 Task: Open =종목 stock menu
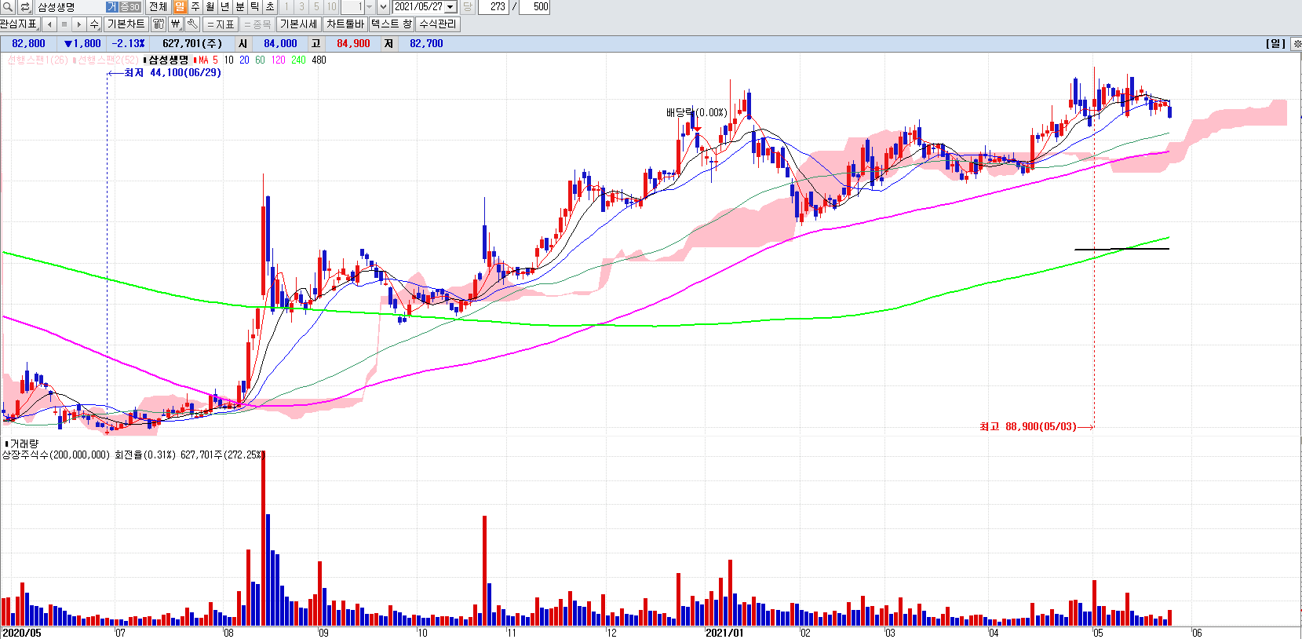point(257,24)
